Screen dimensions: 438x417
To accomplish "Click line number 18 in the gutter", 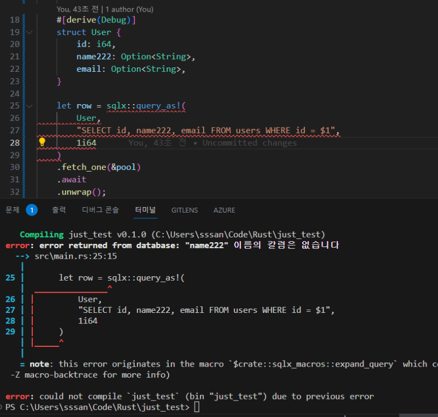I will click(x=15, y=20).
